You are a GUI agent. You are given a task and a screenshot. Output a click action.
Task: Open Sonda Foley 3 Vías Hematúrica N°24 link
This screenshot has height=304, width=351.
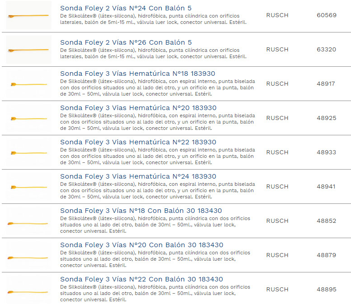[138, 176]
